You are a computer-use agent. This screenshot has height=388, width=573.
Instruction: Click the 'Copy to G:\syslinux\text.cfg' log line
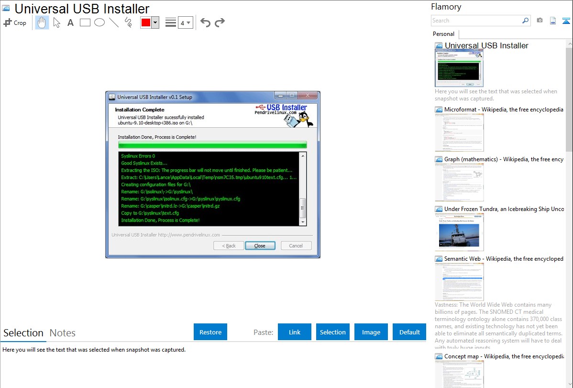[150, 213]
